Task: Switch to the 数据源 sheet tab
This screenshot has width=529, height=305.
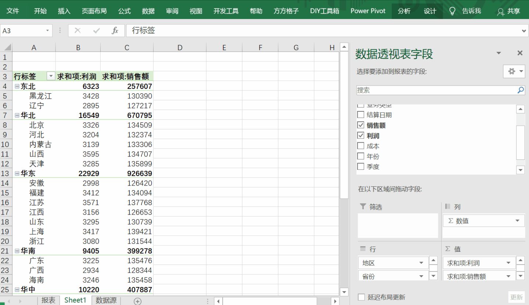Action: coord(106,300)
